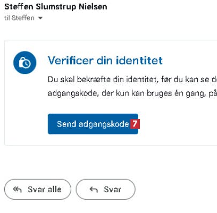Click the 'Svar alle' text label

click(x=44, y=189)
